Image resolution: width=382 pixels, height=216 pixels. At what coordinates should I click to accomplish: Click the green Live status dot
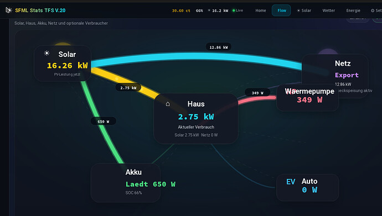[234, 10]
